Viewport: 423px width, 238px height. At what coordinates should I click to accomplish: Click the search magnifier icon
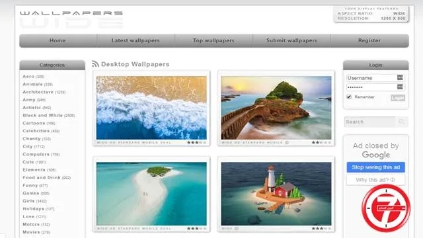[x=401, y=122]
